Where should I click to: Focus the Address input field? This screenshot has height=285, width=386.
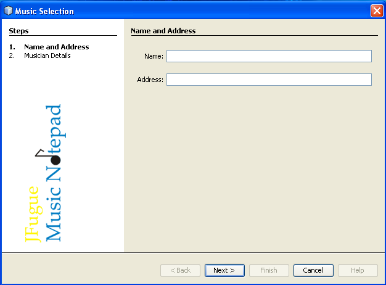(269, 80)
